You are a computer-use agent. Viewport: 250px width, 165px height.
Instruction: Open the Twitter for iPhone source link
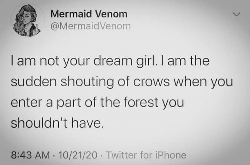tap(147, 155)
